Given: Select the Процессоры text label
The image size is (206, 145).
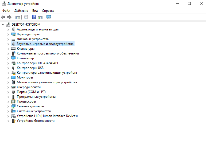Looking at the screenshot, I should click(26, 101).
